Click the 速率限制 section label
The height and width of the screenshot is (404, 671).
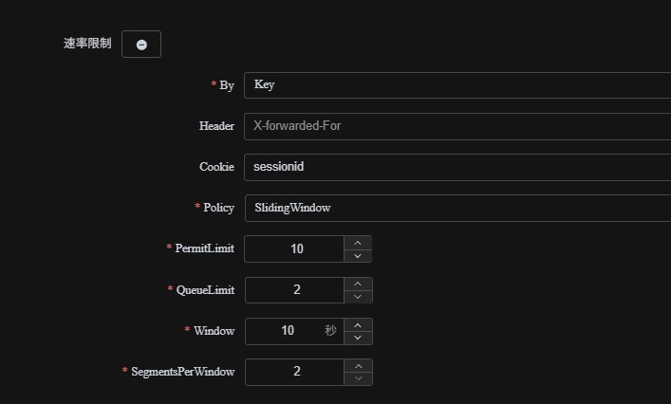pyautogui.click(x=87, y=44)
